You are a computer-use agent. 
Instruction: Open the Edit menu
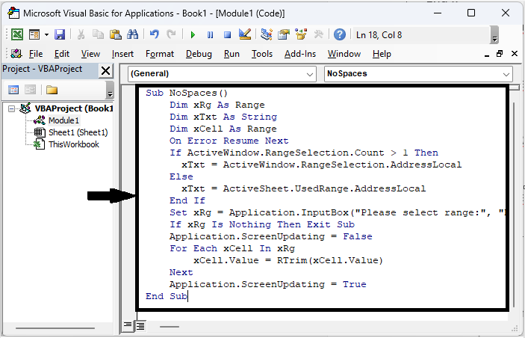point(62,54)
